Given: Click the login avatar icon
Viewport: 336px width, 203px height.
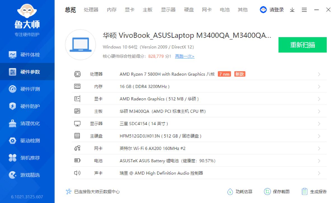Looking at the screenshot, I should (x=263, y=10).
